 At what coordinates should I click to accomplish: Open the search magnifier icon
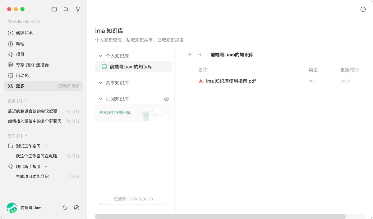(x=66, y=9)
